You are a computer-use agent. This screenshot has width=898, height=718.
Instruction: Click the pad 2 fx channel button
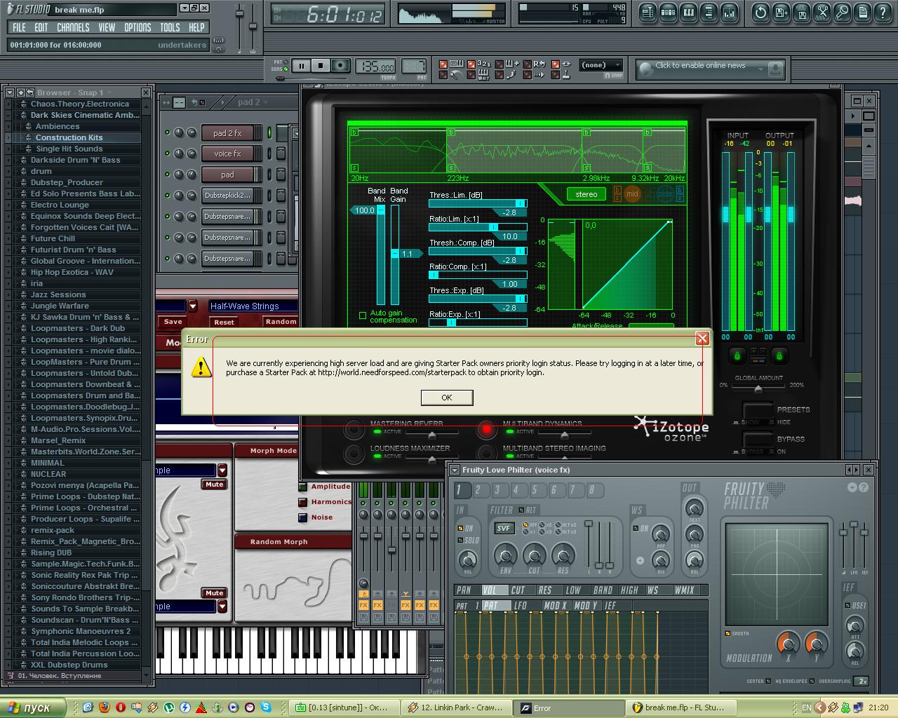point(227,133)
